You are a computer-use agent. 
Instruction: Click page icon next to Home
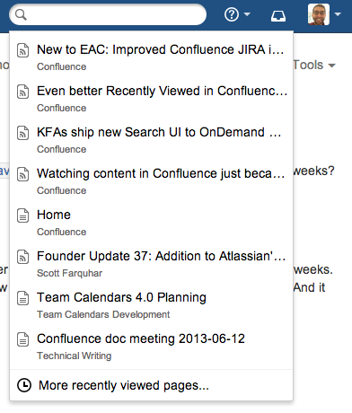[x=23, y=215]
